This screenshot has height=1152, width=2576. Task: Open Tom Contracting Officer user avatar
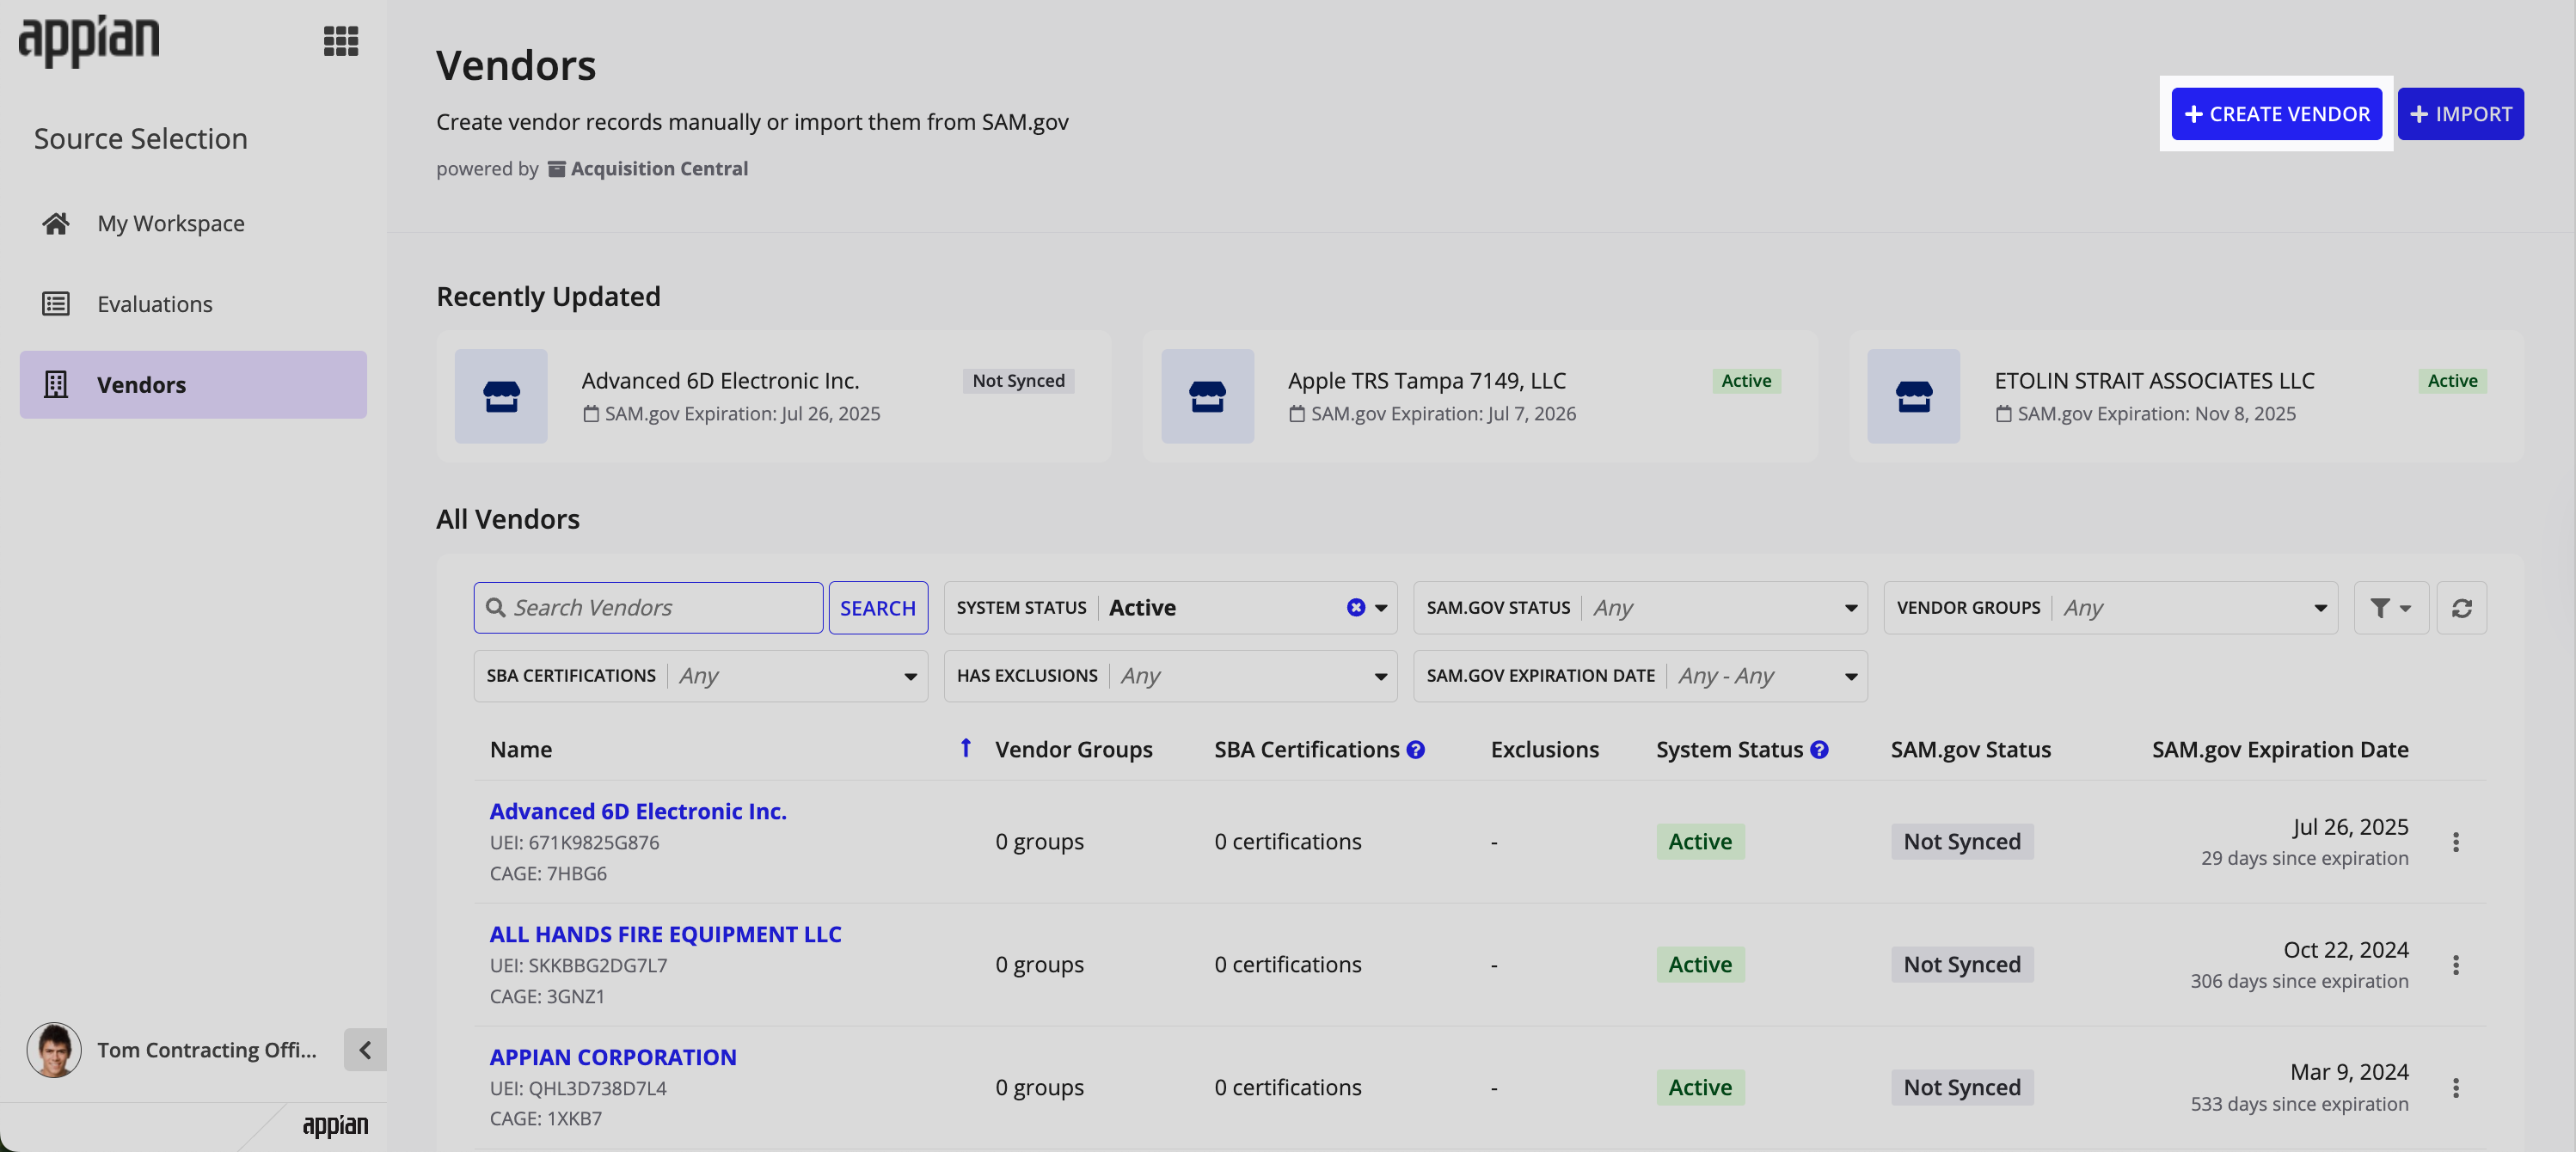tap(54, 1049)
